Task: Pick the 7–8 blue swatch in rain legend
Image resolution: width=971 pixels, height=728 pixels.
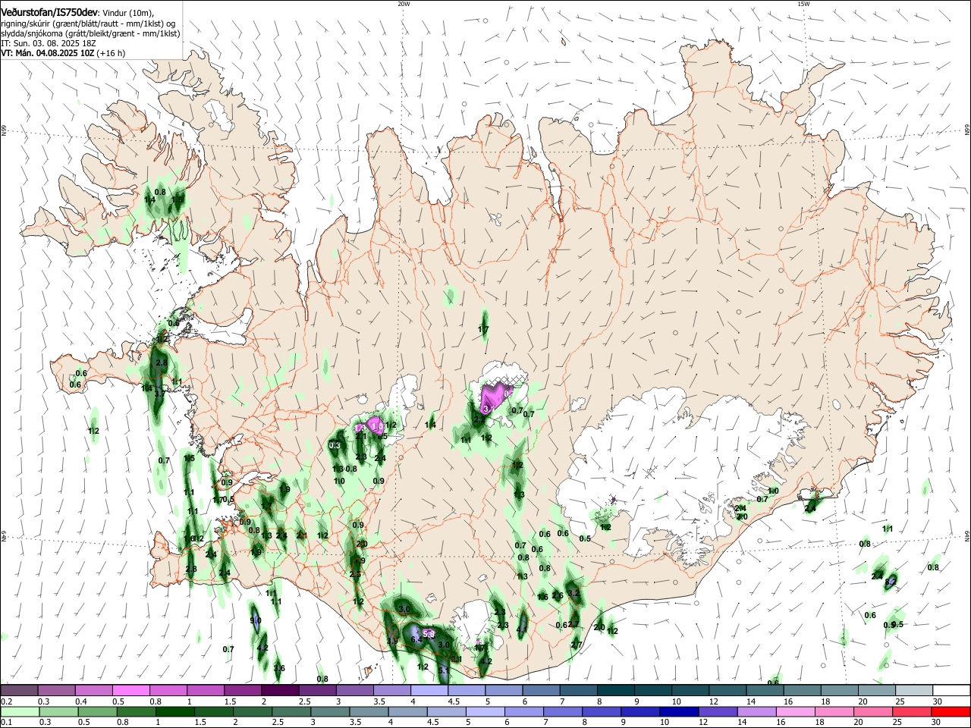Action: 563,711
